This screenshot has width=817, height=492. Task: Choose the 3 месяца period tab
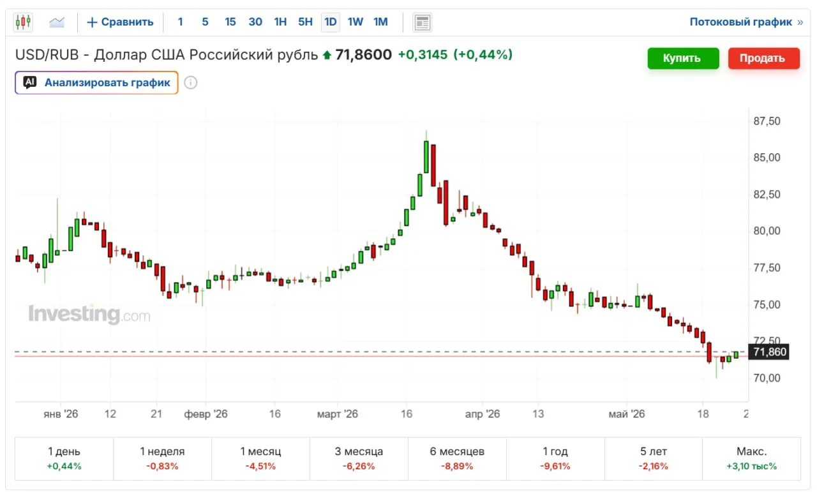click(x=359, y=458)
